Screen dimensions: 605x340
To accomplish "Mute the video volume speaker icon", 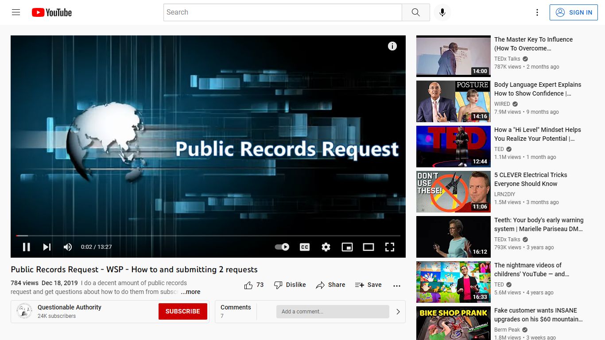I will pyautogui.click(x=68, y=247).
